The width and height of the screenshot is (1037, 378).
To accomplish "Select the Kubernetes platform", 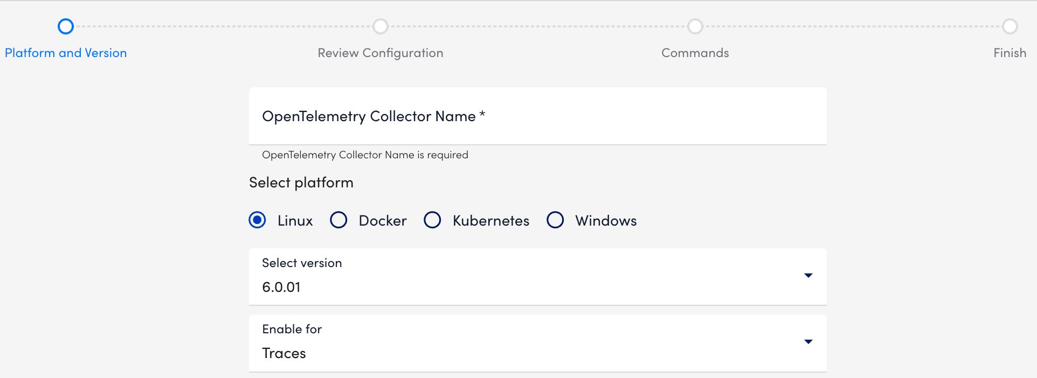I will click(432, 220).
